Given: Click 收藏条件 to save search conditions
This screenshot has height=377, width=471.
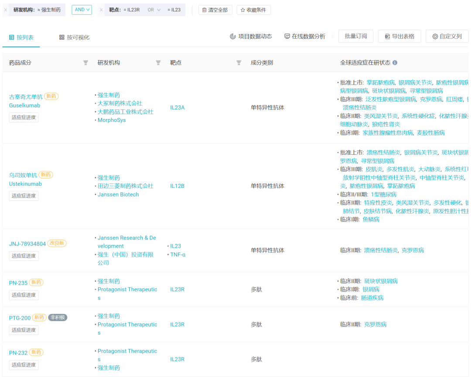Looking at the screenshot, I should click(x=253, y=10).
